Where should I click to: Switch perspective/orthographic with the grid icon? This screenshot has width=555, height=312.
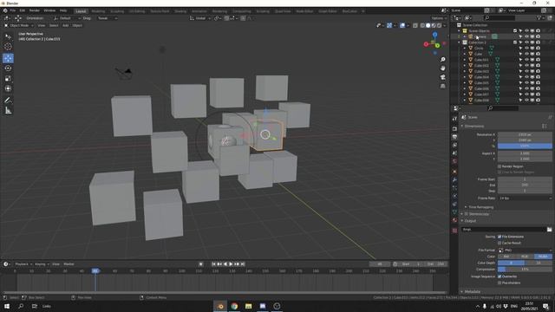[x=443, y=86]
